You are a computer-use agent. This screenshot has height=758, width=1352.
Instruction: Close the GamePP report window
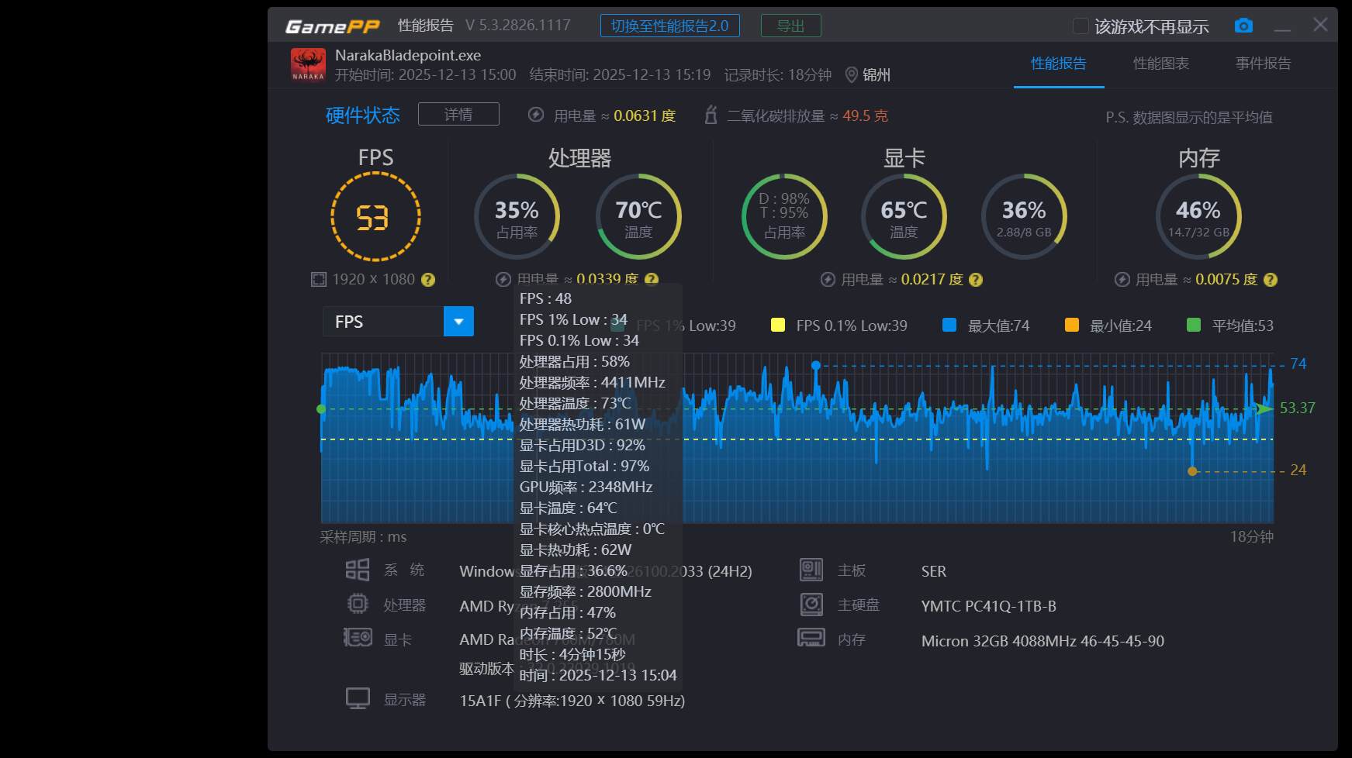pos(1320,25)
